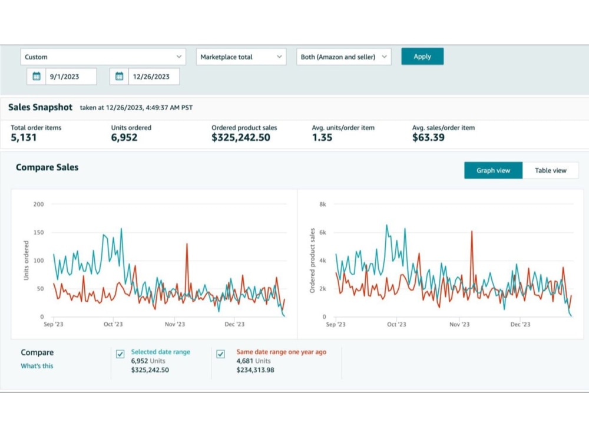Open Both (Amazon and seller) dropdown
Screen dimensions: 589x442
coord(344,57)
